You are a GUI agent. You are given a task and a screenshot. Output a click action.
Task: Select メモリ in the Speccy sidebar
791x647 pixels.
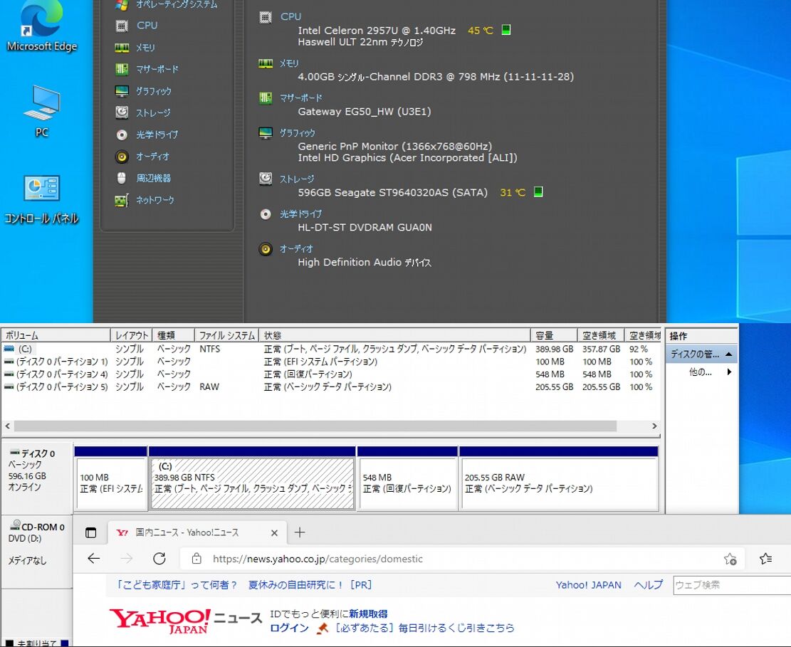[x=145, y=48]
